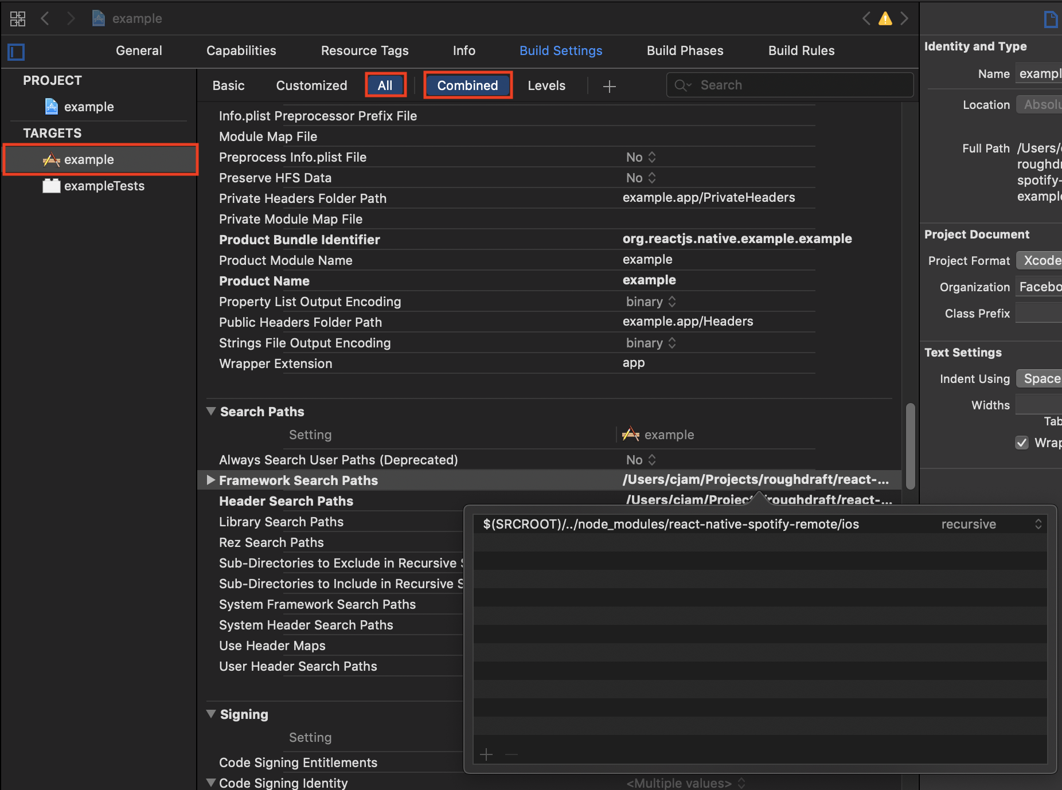Open the Build Rules tab
This screenshot has height=790, width=1062.
tap(802, 50)
